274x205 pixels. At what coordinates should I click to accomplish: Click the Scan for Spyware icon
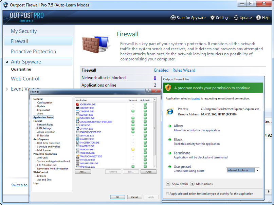pyautogui.click(x=173, y=18)
